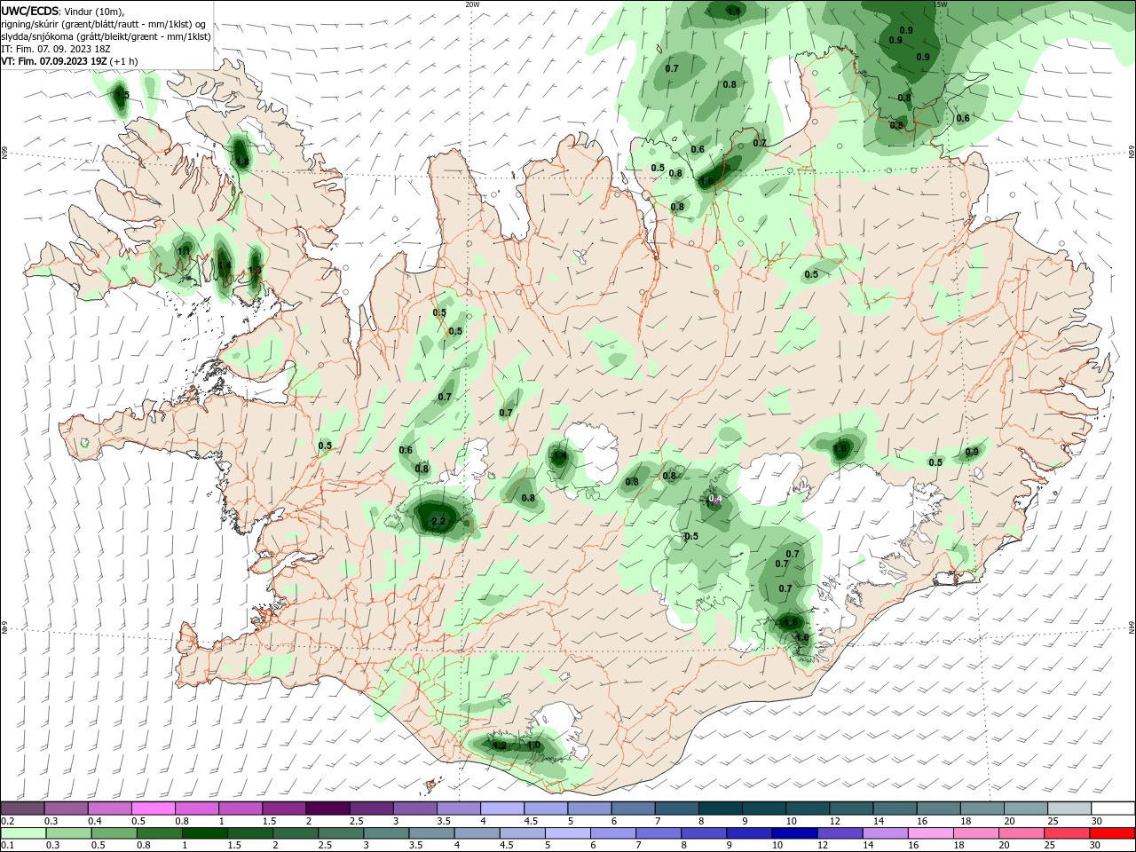Click the valid time "VT: Fim. 07.09.2023 19Z"

(55, 61)
